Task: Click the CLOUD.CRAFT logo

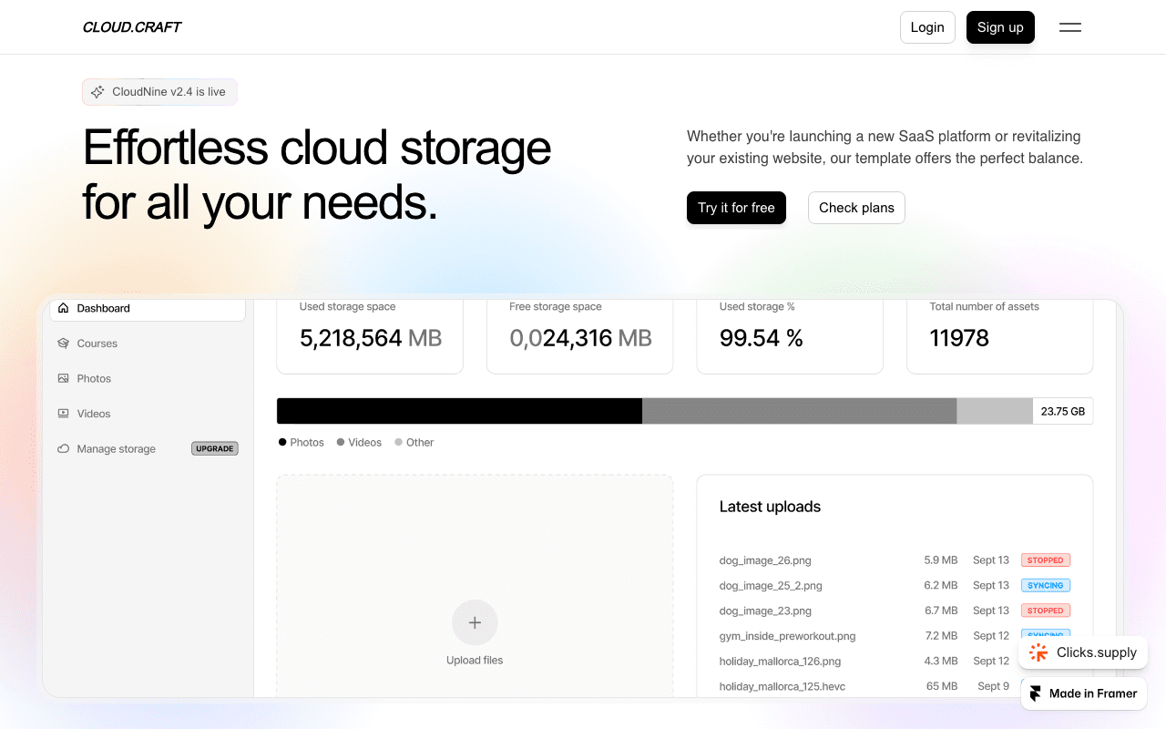Action: pos(132,27)
